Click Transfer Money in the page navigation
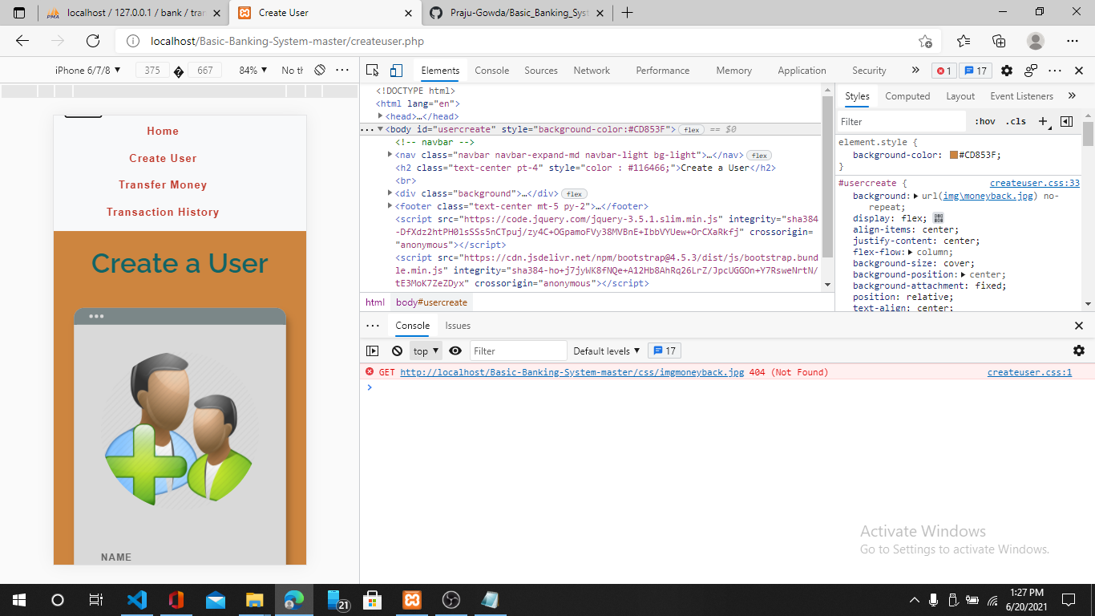 (x=163, y=184)
